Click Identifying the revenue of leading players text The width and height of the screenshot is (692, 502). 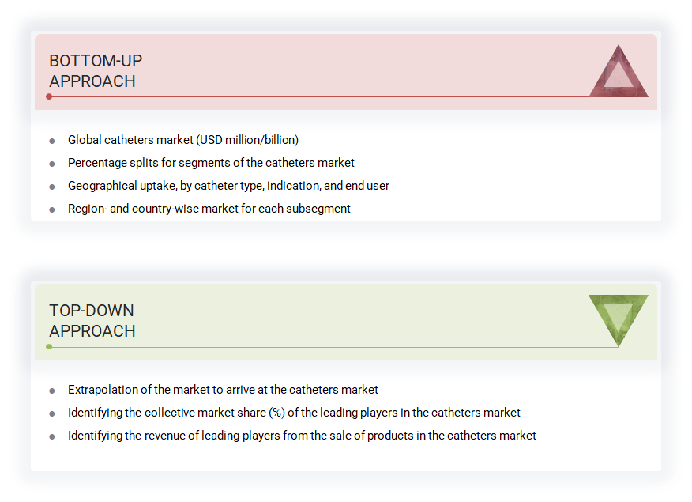point(302,436)
